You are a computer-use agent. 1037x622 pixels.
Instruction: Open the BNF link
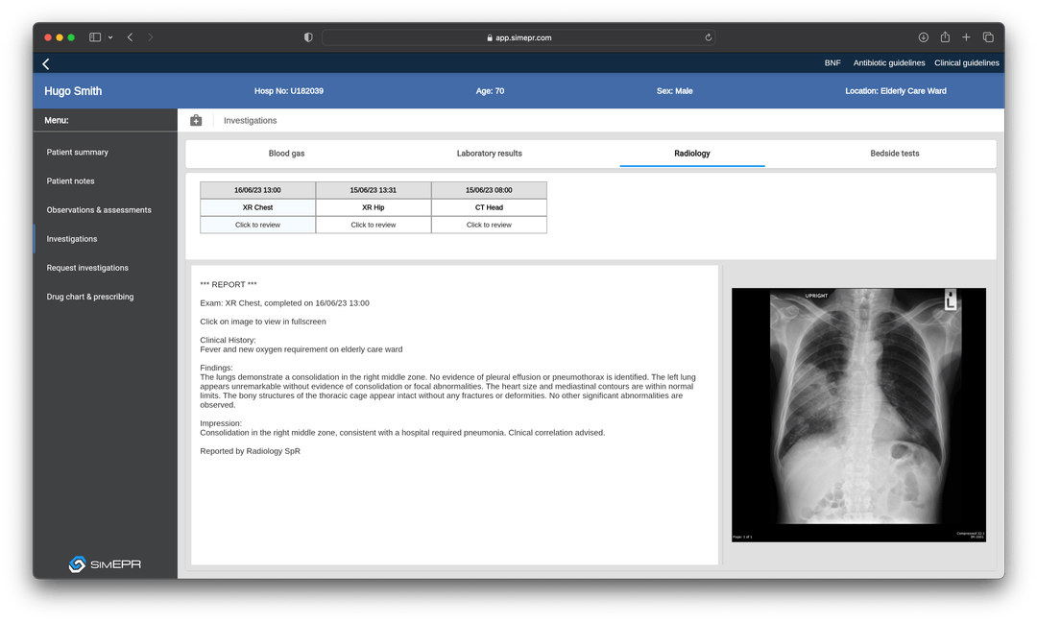832,62
